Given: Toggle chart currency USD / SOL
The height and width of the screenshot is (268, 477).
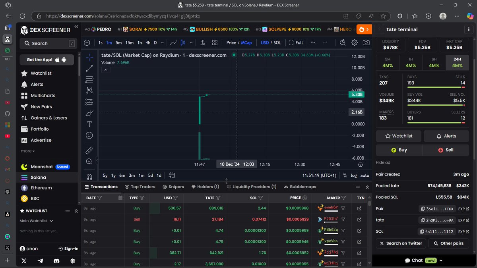Looking at the screenshot, I should (x=271, y=42).
